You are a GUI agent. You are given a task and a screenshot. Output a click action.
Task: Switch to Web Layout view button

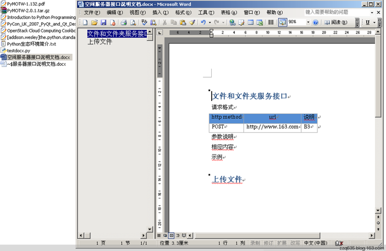point(165,235)
